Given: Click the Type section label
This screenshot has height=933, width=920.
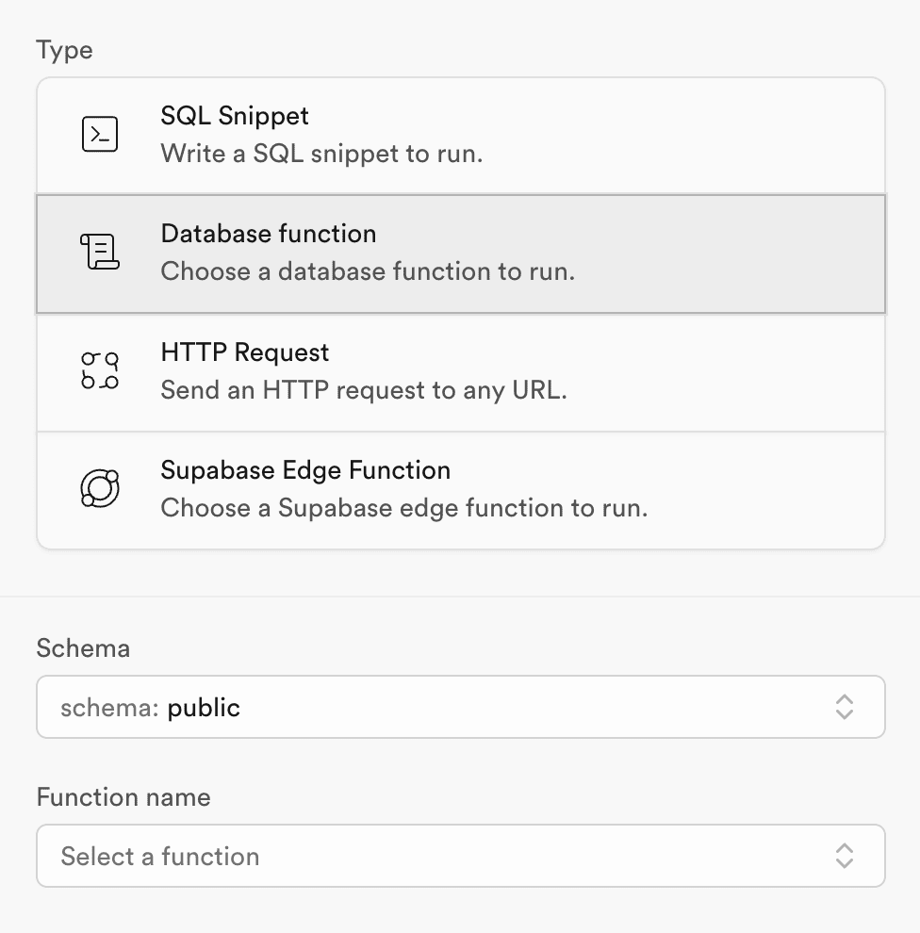Looking at the screenshot, I should [64, 50].
